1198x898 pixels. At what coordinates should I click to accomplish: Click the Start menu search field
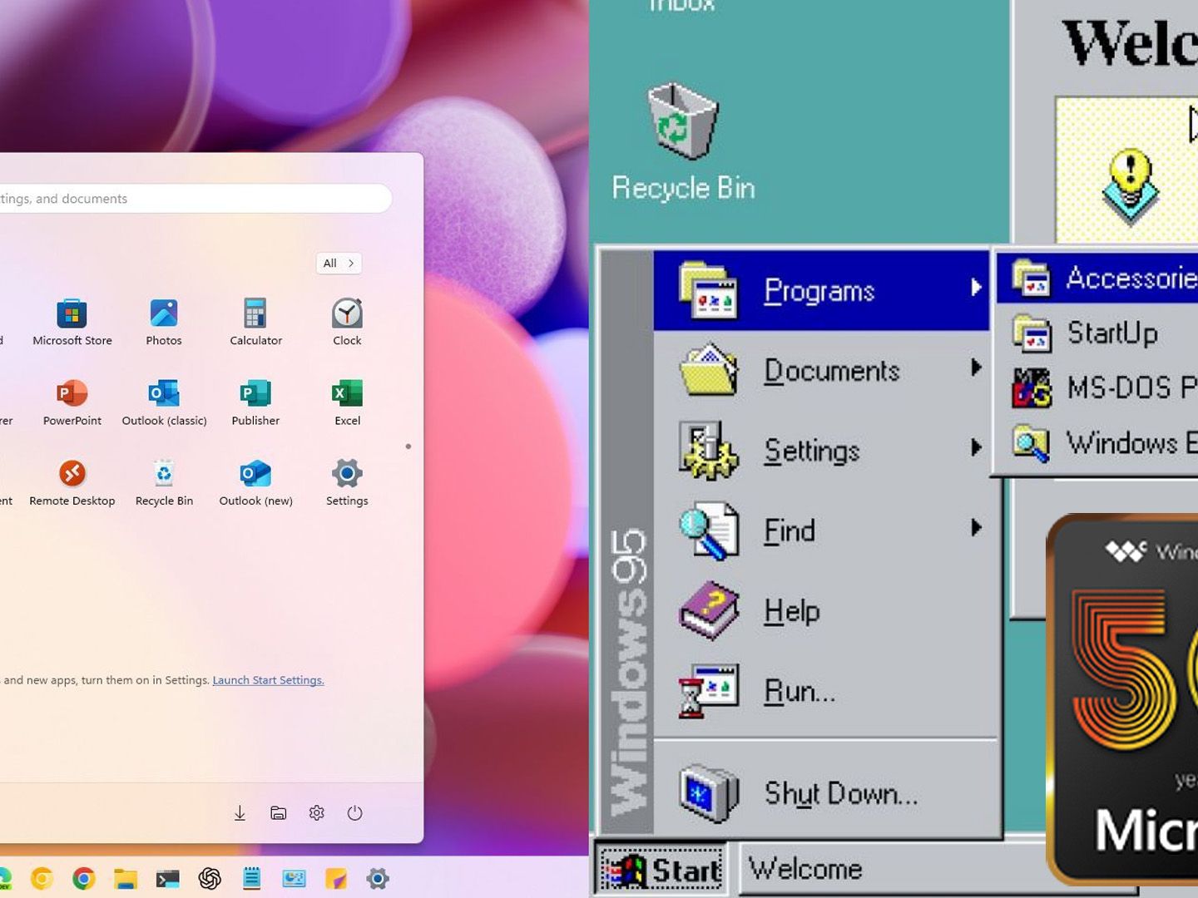pos(195,198)
